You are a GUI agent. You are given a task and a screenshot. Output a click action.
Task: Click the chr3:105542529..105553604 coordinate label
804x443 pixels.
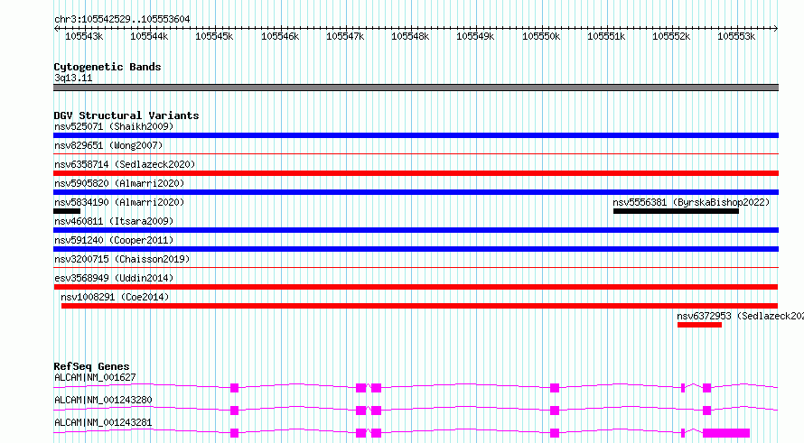click(x=122, y=19)
